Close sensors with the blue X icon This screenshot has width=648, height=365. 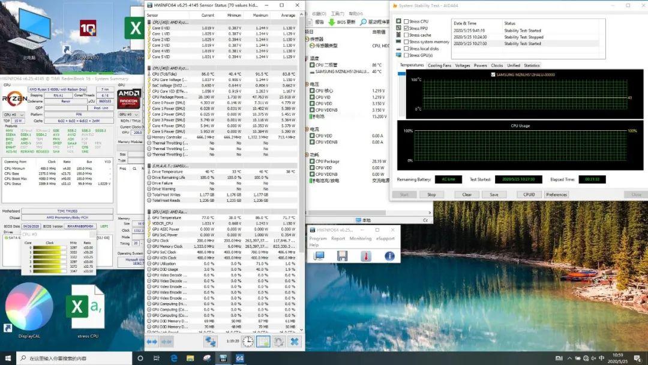coord(295,342)
